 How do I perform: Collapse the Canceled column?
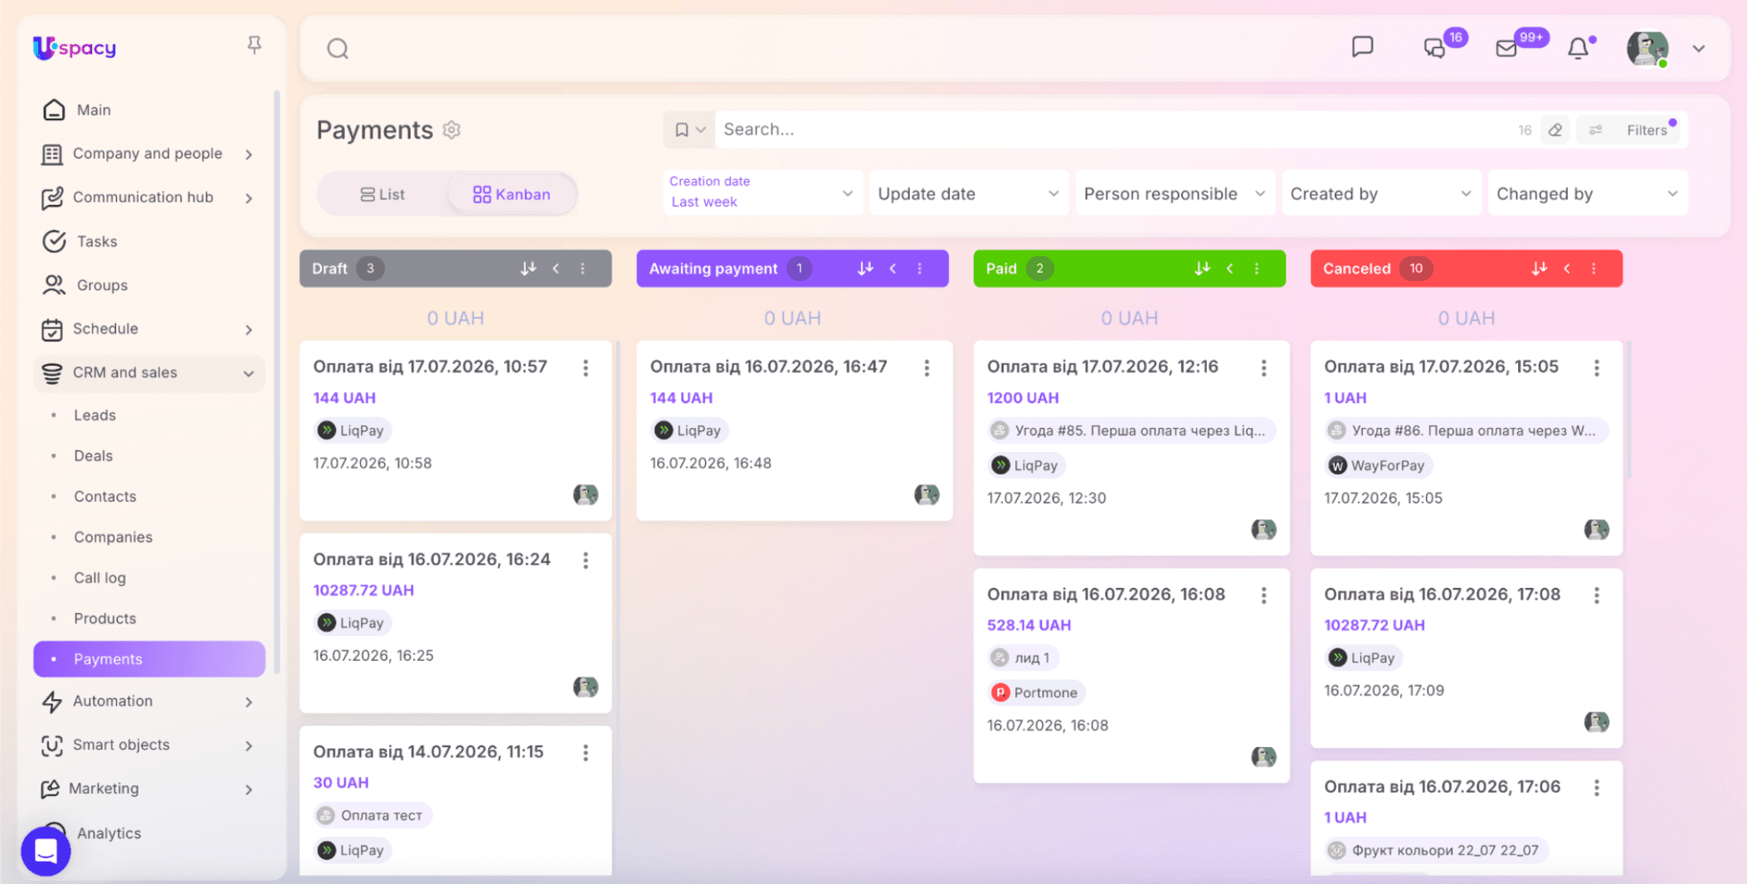tap(1566, 269)
